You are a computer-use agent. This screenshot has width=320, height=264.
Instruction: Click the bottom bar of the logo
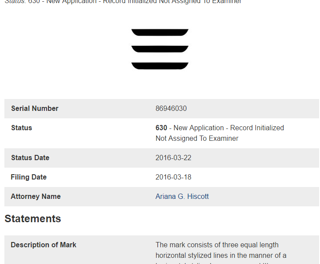[160, 66]
